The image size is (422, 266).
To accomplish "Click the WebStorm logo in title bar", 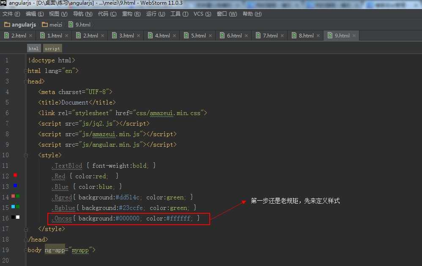I will 3,3.
